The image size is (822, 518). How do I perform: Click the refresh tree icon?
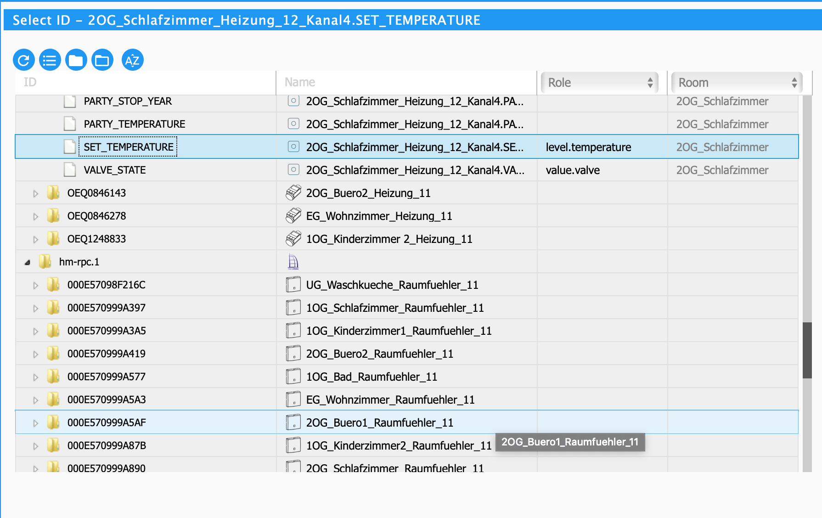[x=24, y=60]
